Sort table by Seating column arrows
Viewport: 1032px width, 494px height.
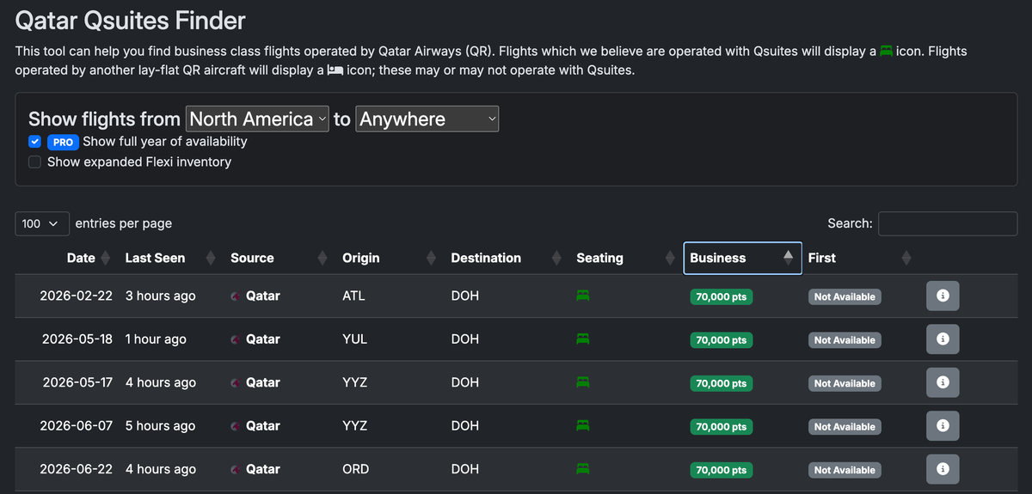669,258
